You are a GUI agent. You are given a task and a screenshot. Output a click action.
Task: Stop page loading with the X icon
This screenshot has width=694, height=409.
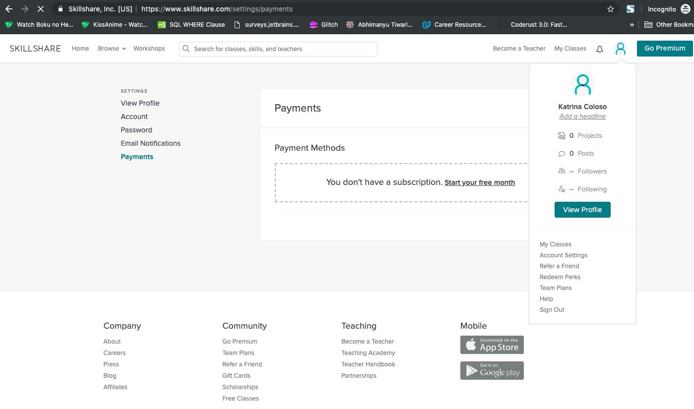[x=41, y=9]
